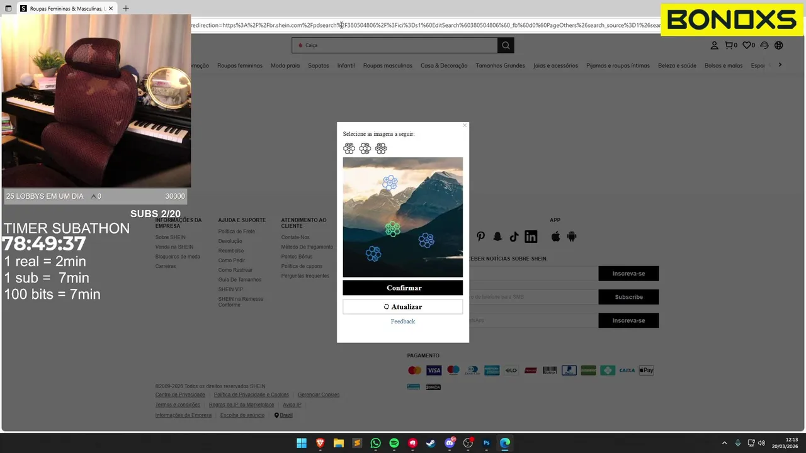Open Brave browser from taskbar
The height and width of the screenshot is (453, 806).
click(x=320, y=443)
